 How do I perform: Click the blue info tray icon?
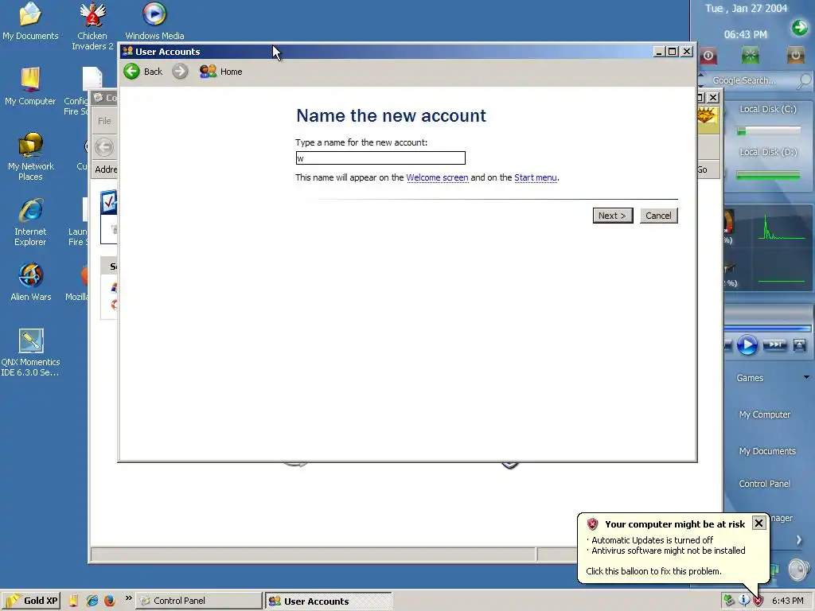click(744, 600)
